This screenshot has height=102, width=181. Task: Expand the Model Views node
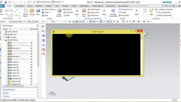click(4, 35)
